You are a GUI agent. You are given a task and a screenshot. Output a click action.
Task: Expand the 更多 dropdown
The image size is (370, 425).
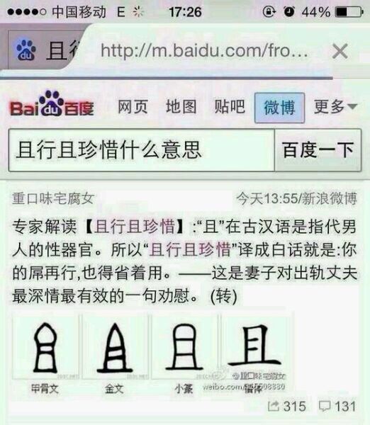pos(335,106)
